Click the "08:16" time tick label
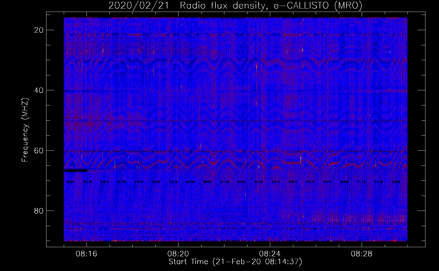The height and width of the screenshot is (271, 439). [87, 254]
